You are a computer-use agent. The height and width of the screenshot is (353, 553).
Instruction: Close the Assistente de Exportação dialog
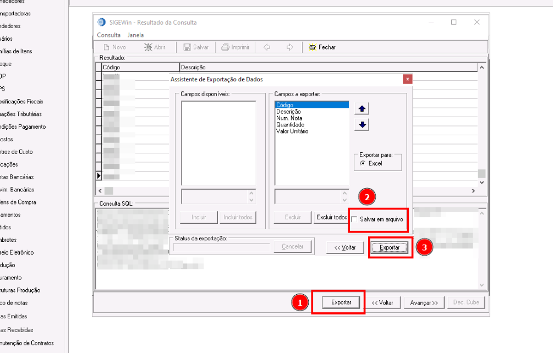[407, 79]
